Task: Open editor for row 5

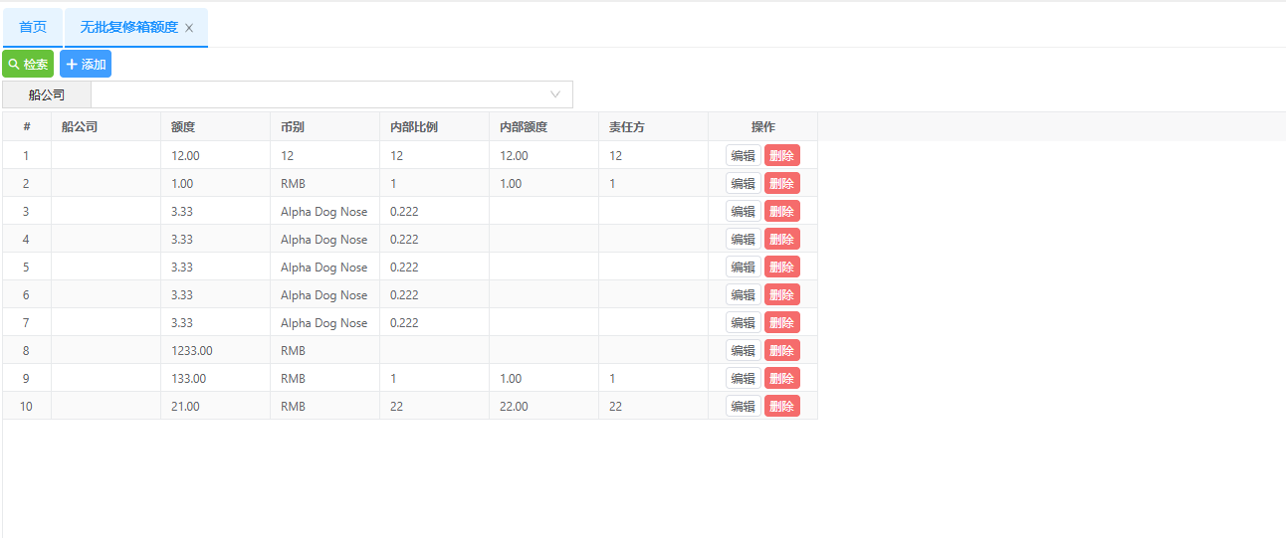Action: (743, 268)
